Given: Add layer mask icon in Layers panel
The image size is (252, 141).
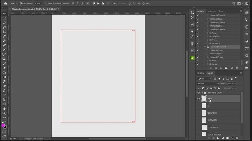Looking at the screenshot, I should pos(218,138).
